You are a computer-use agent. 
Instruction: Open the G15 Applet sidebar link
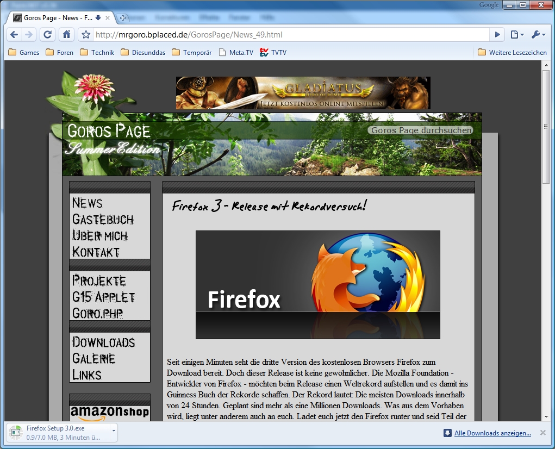pos(103,297)
